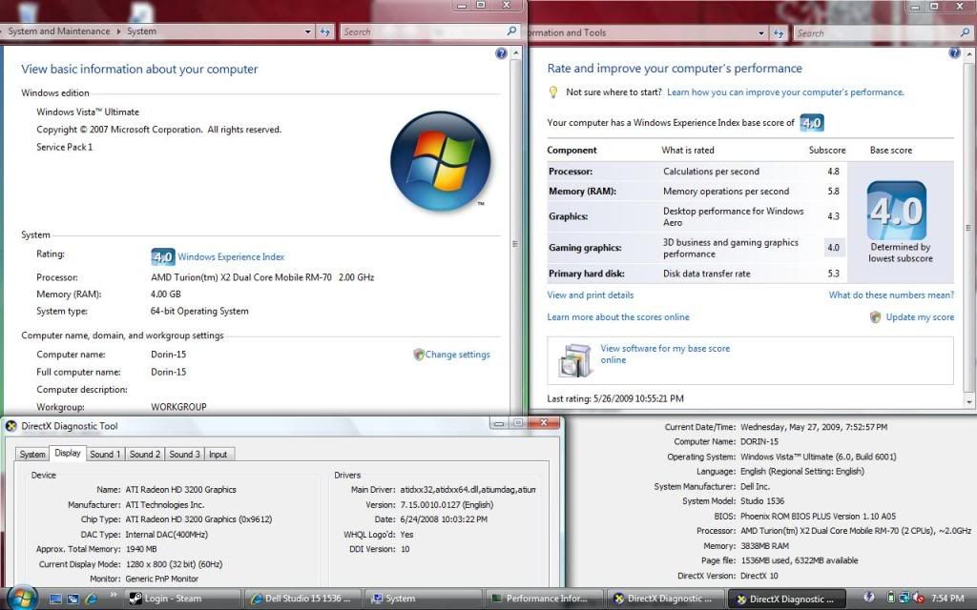
Task: Click DirectX Diagnostic Tool title bar icon
Action: (x=11, y=426)
